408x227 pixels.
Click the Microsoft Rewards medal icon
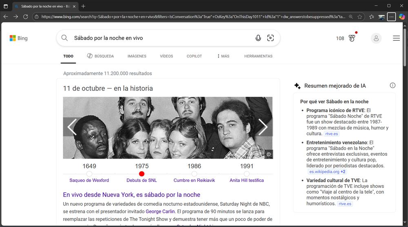[x=352, y=38]
